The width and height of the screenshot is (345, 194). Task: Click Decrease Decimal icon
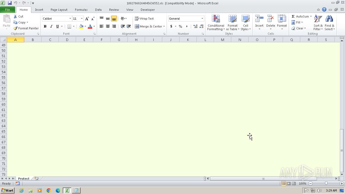pos(201,26)
